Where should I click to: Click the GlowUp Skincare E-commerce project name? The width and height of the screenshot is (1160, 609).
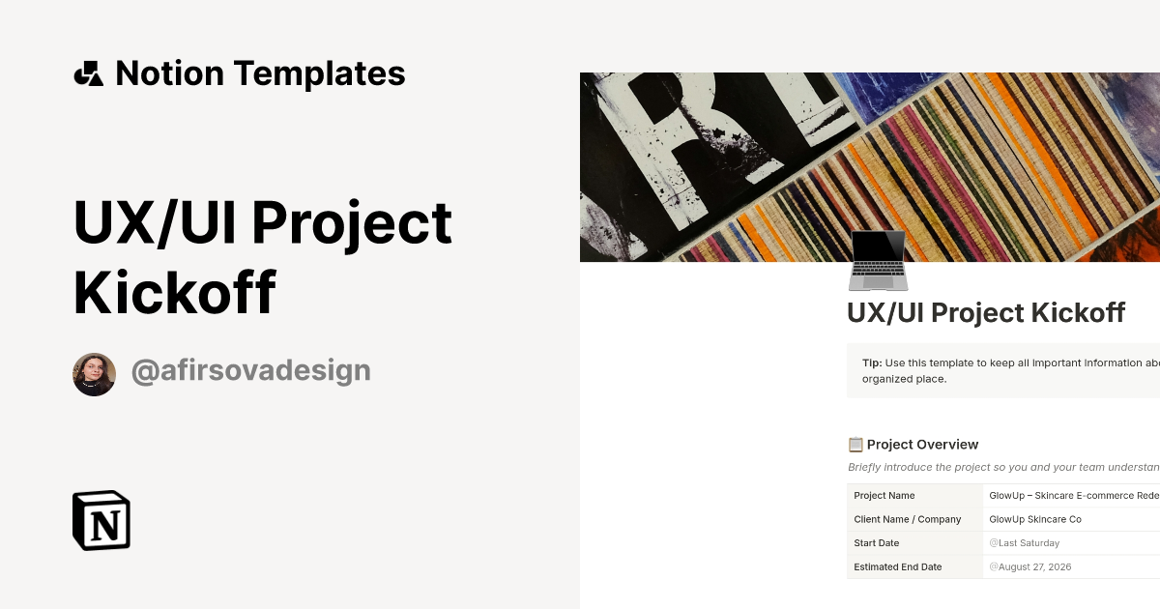pos(1073,495)
